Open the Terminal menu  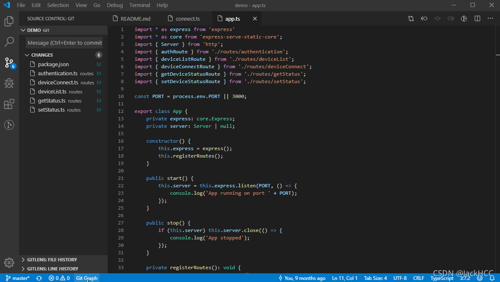pyautogui.click(x=140, y=5)
